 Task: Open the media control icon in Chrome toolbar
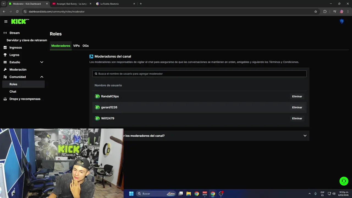pyautogui.click(x=335, y=12)
